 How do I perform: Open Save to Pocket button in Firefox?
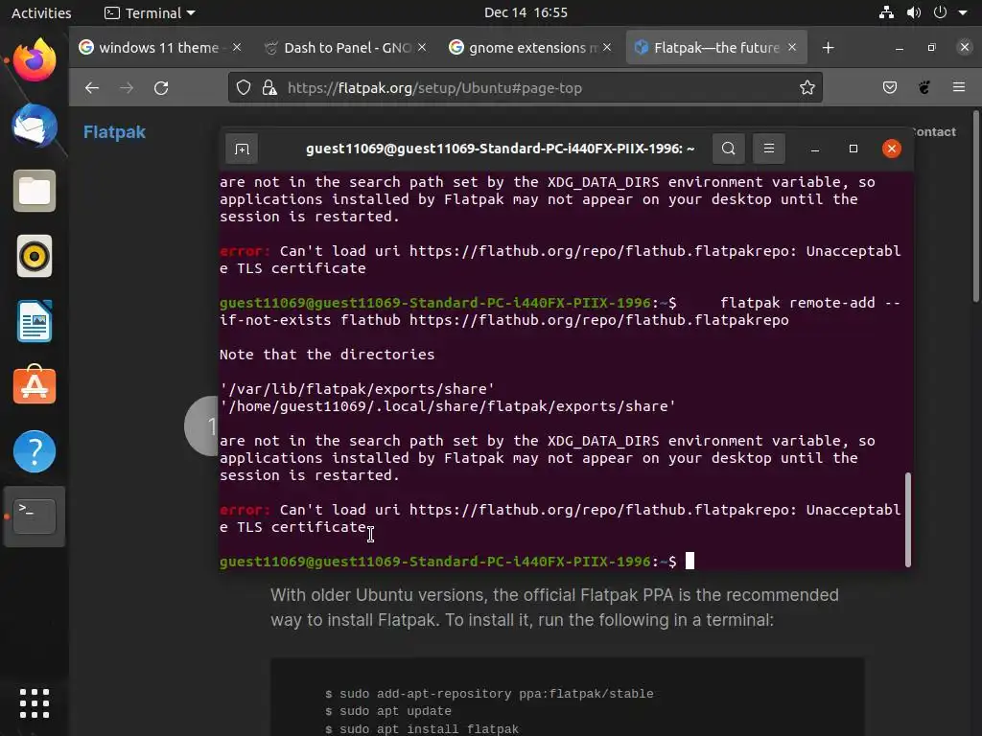[890, 87]
